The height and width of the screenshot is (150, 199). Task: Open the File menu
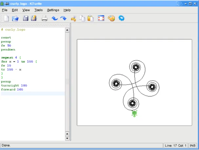pos(5,10)
